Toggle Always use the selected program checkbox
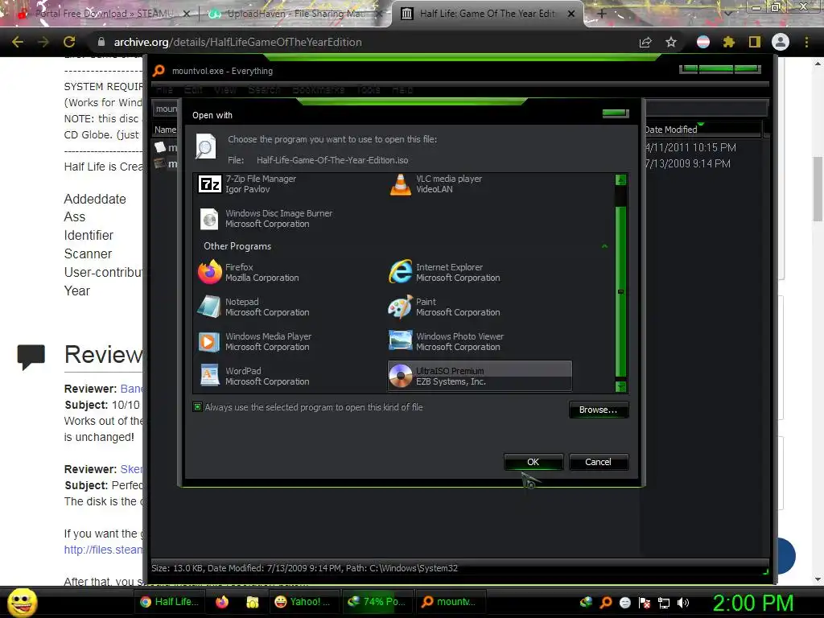The height and width of the screenshot is (618, 824). coord(198,406)
